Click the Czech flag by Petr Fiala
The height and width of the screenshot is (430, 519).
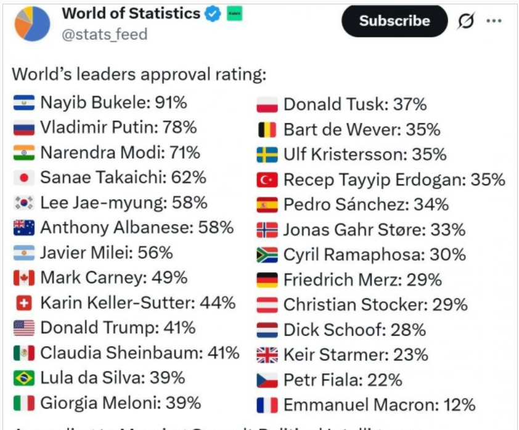coord(267,380)
